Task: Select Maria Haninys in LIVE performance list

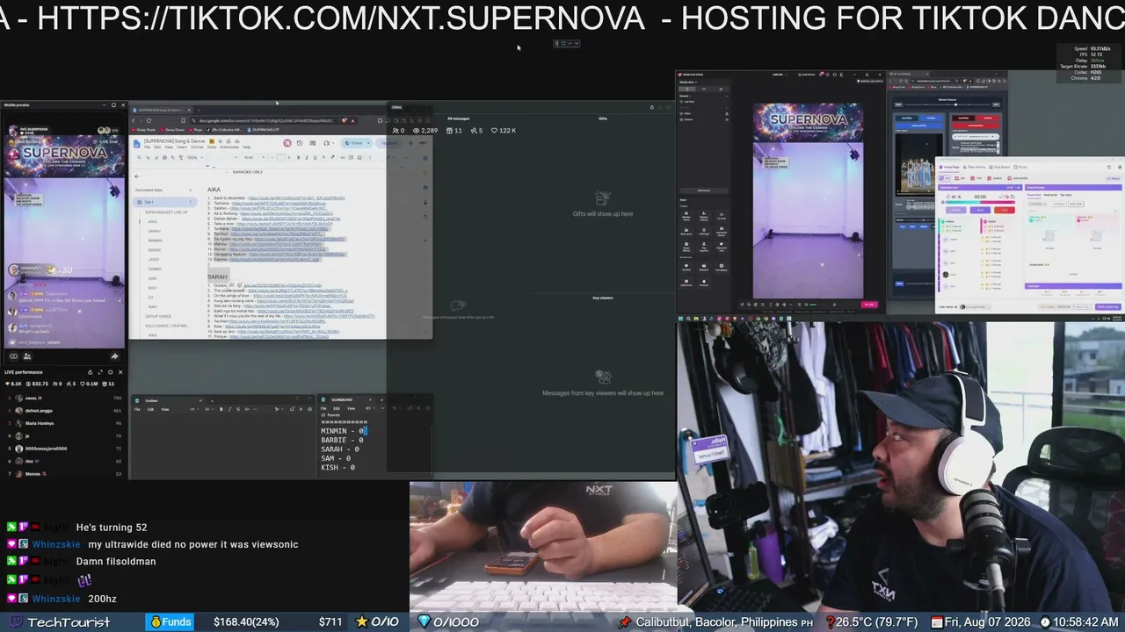Action: click(x=39, y=423)
